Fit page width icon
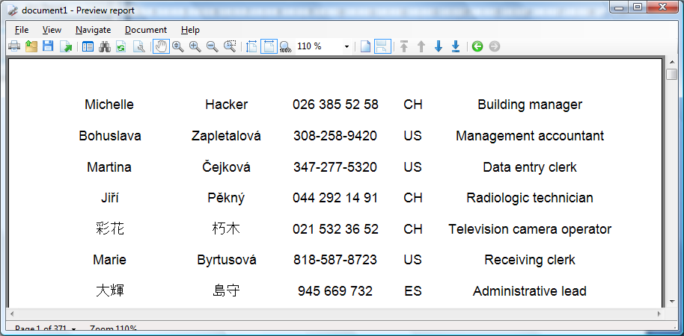Viewport: 684px width, 336px height. tap(269, 46)
